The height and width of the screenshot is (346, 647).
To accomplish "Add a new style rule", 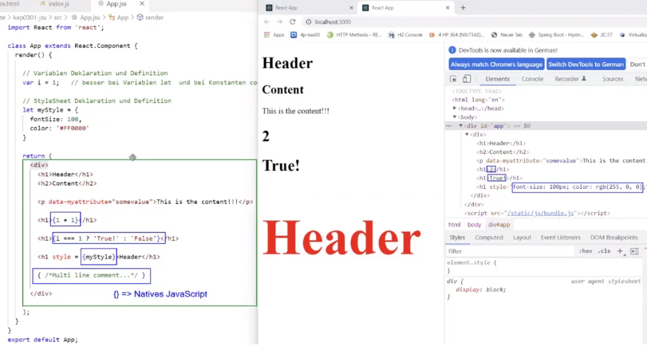I will click(620, 251).
